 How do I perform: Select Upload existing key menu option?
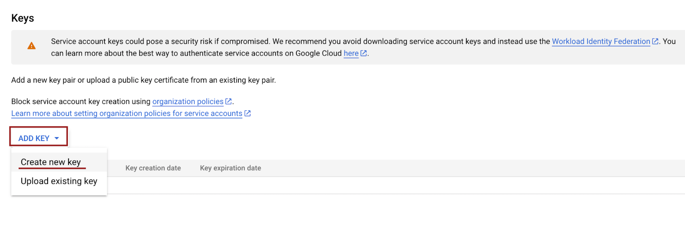pos(59,181)
